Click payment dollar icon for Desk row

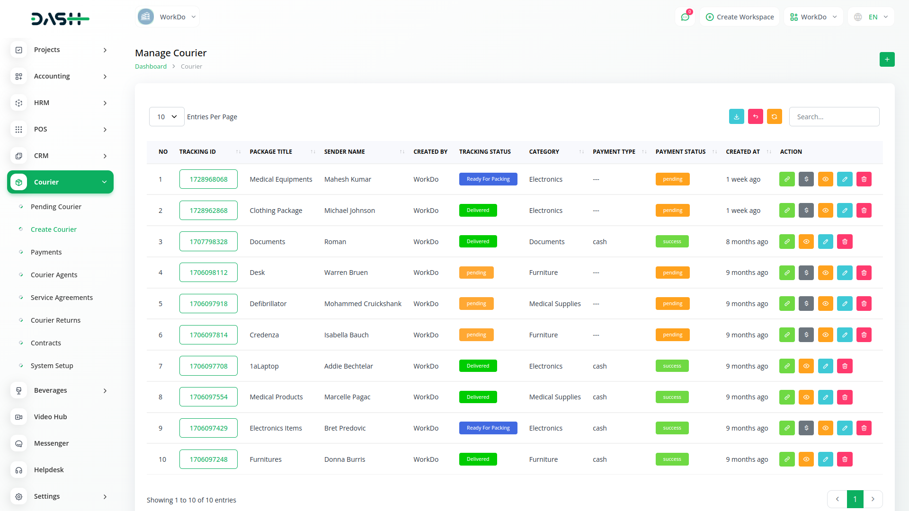tap(806, 273)
